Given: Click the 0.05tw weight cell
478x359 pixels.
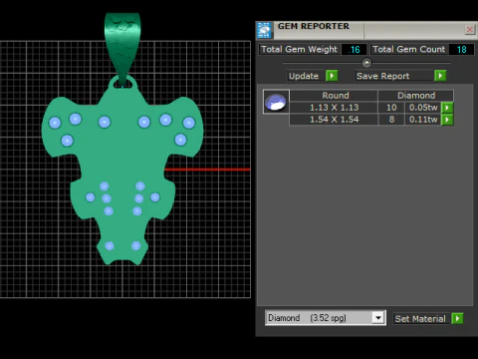Looking at the screenshot, I should [423, 108].
